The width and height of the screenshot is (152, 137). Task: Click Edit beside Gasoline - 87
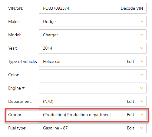(131, 128)
